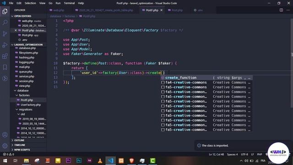
Task: Open Adobe XD from the taskbar
Action: click(90, 161)
